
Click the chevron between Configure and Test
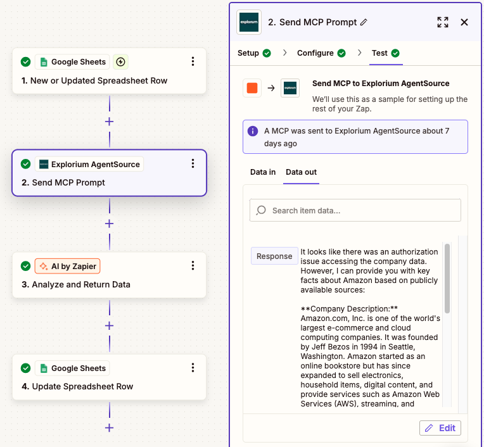click(x=359, y=53)
